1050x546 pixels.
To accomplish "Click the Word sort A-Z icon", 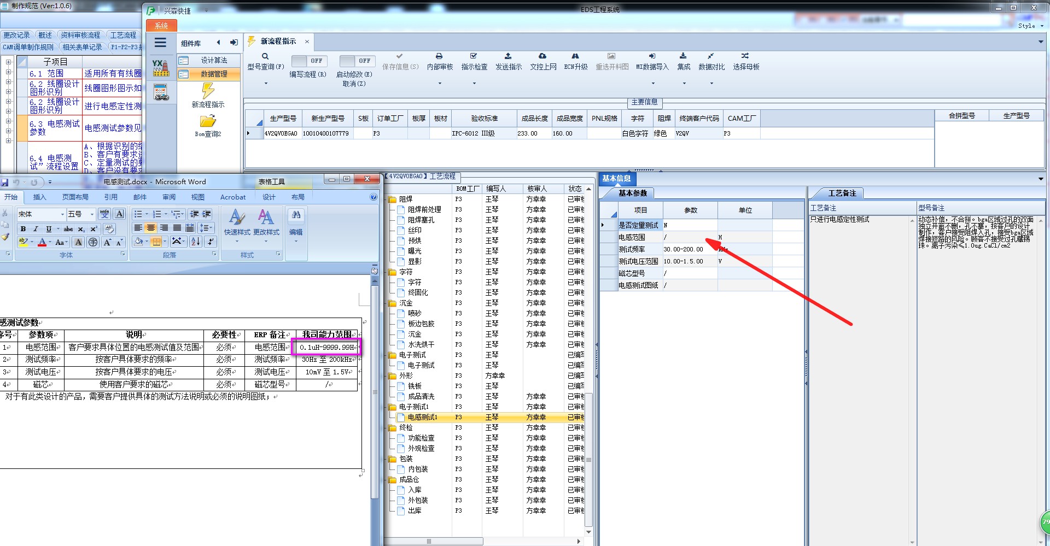I will [195, 241].
